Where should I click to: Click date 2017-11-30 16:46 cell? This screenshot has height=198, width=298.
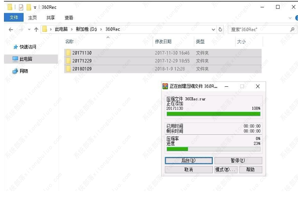[172, 53]
